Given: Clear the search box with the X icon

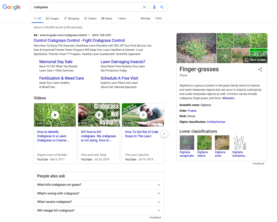Looking at the screenshot, I should pyautogui.click(x=144, y=7).
